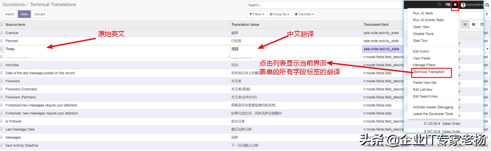Sort by Source term column header
491x151 pixels.
[15, 25]
